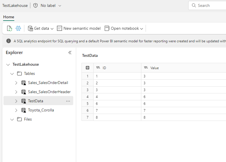
Task: Click the New semantic model icon
Action: [x=60, y=28]
